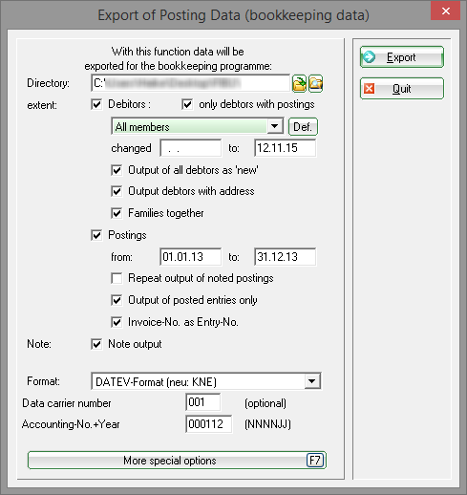Focus the postings from date field
Screen dimensions: 467x495
[190, 257]
